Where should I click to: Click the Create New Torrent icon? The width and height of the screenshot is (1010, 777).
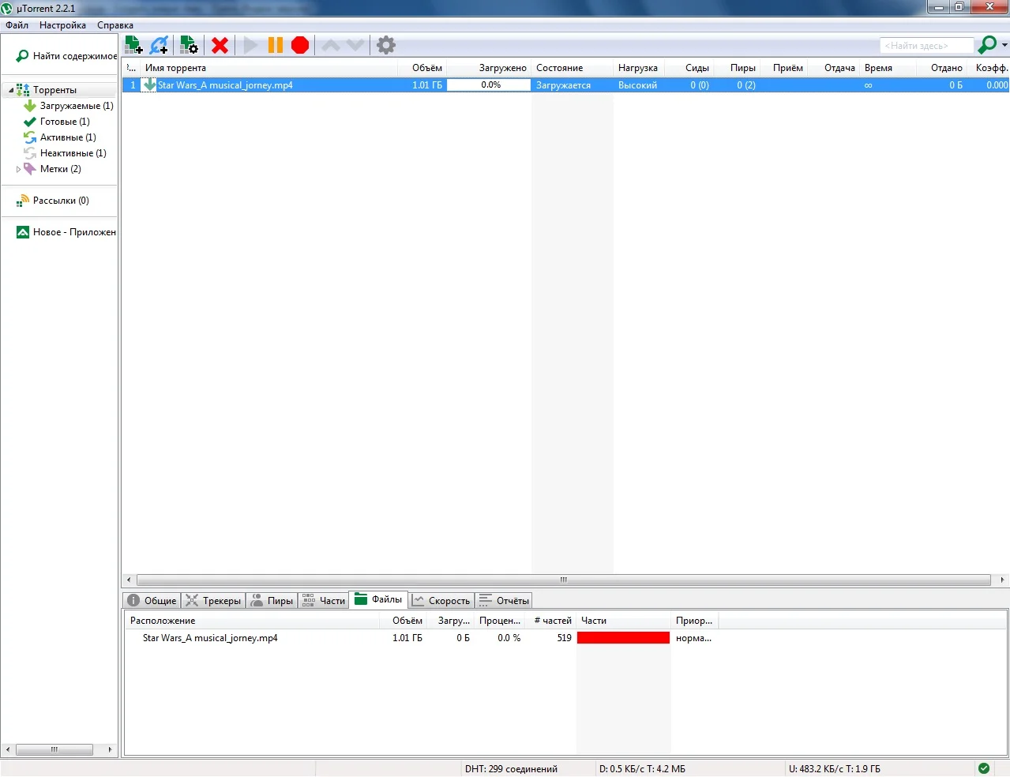189,45
